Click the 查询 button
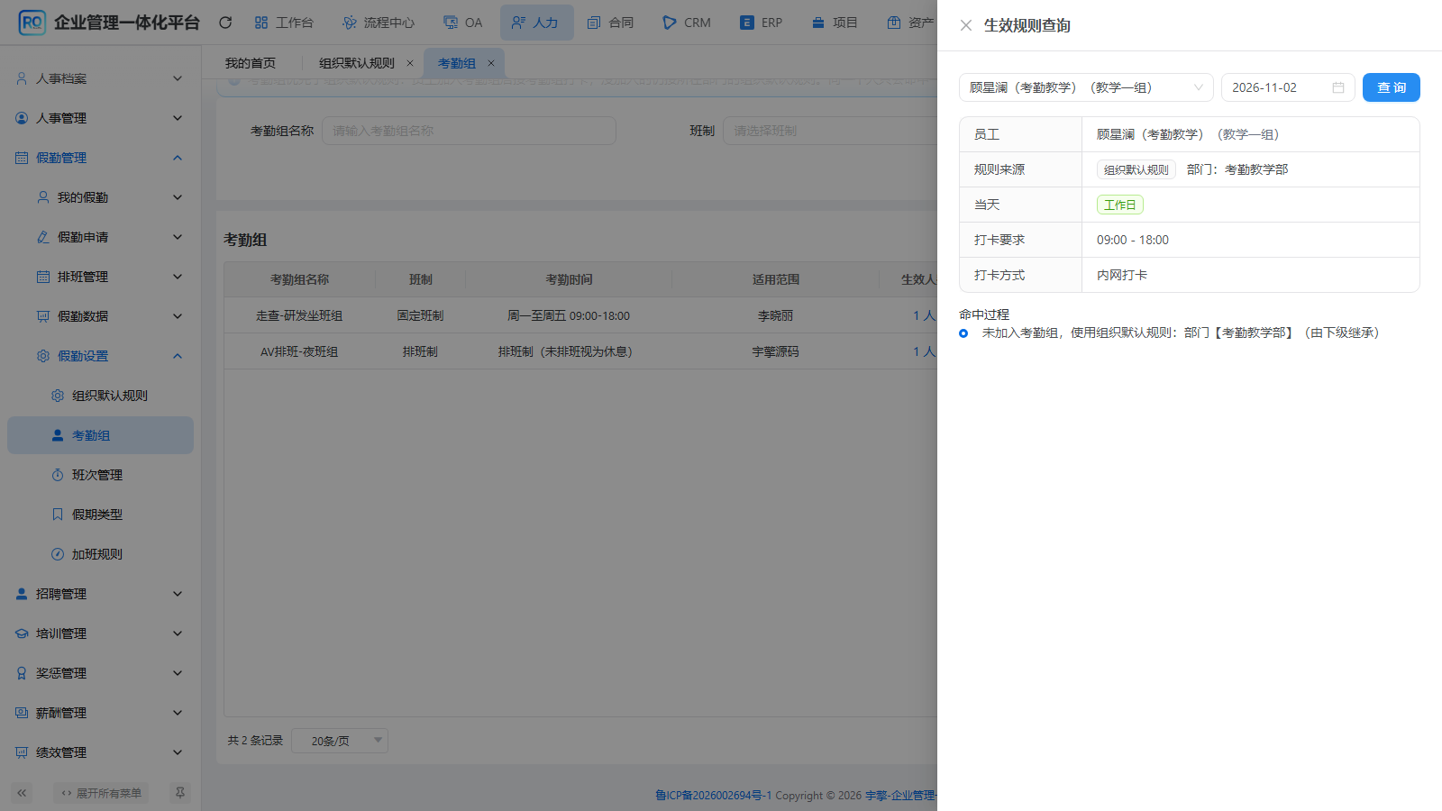Viewport: 1442px width, 811px height. coord(1391,87)
